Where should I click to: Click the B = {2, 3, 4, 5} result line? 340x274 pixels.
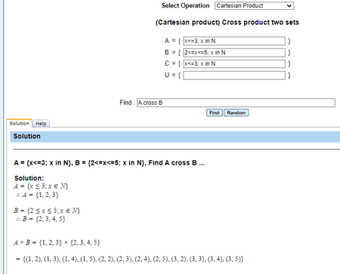pos(40,219)
